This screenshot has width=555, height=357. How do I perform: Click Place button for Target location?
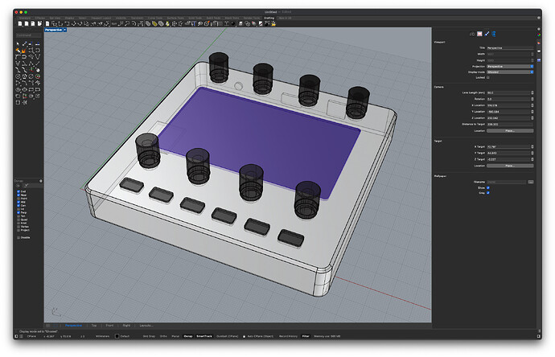(510, 166)
